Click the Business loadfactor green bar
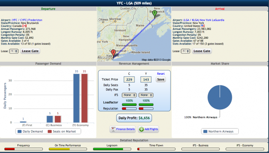Image resolution: width=269 pixels, height=153 pixels. click(129, 104)
